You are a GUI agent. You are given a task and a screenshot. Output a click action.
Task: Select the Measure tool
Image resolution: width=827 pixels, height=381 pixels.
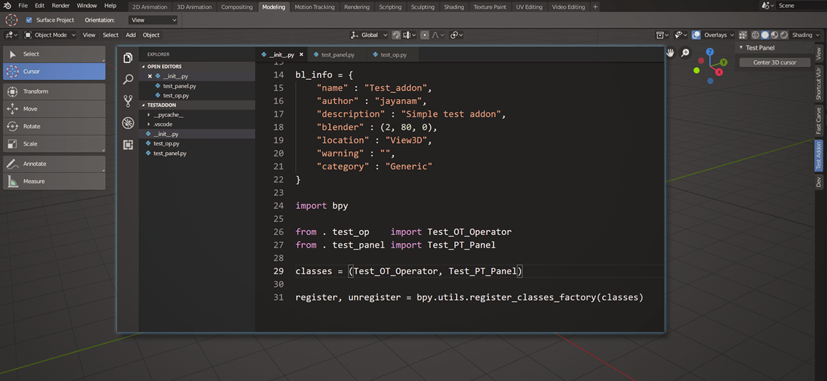click(x=54, y=181)
